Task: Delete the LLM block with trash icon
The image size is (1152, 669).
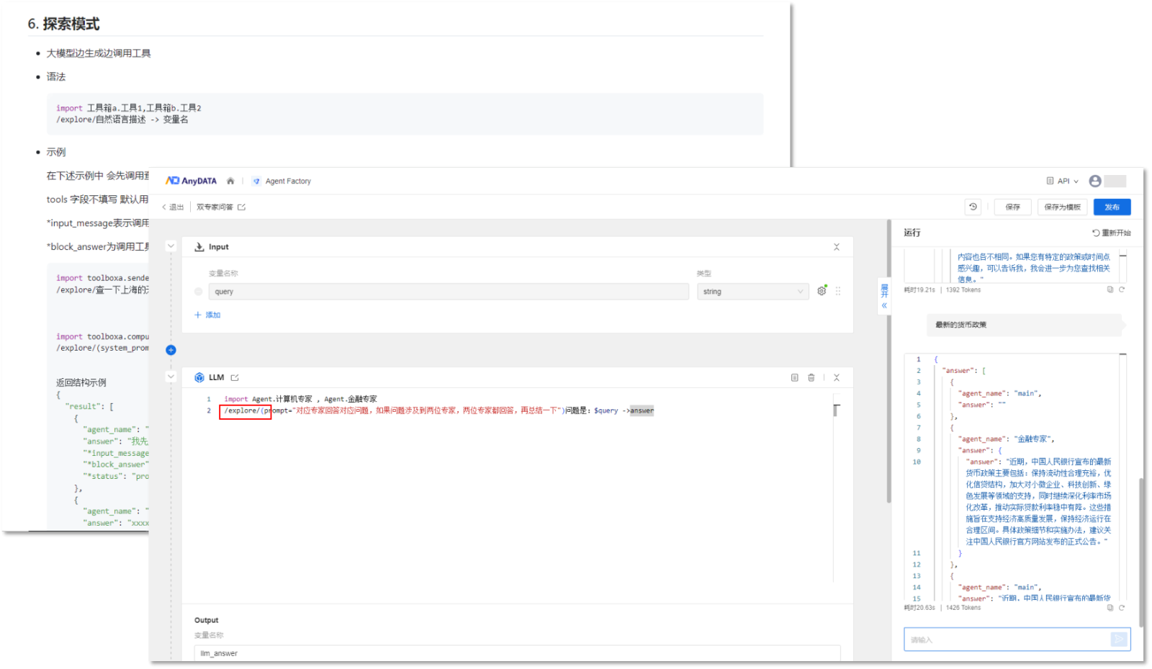Action: tap(811, 377)
